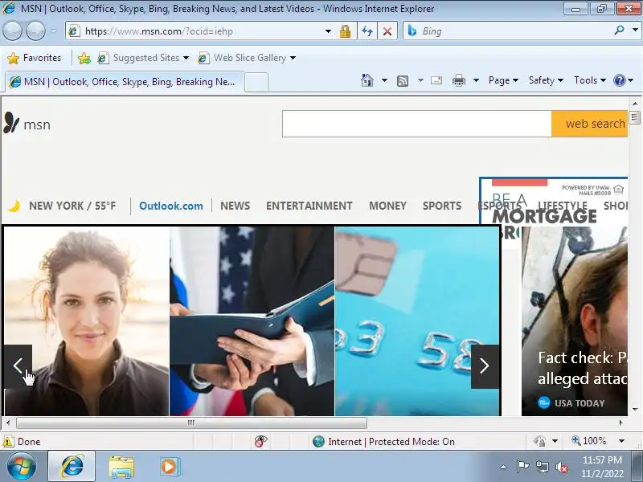643x482 pixels.
Task: Click the InPrivate filtering icon in status bar
Action: (260, 441)
